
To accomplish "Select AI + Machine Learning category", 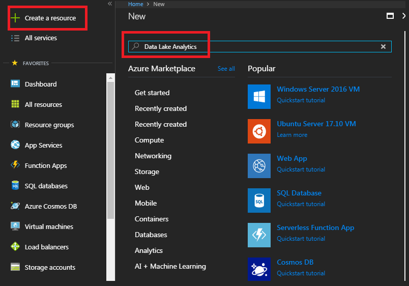I will 170,266.
